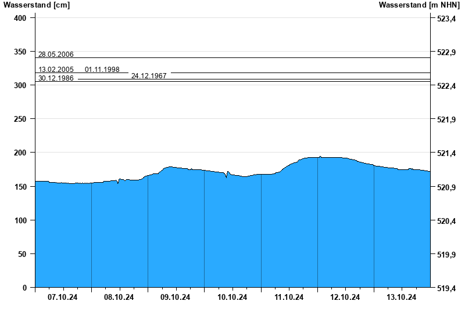Click the 13.10.24 date label

(402, 298)
